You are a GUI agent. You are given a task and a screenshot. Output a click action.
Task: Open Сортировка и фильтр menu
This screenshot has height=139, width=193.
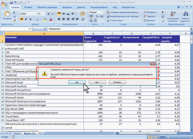pyautogui.click(x=173, y=17)
